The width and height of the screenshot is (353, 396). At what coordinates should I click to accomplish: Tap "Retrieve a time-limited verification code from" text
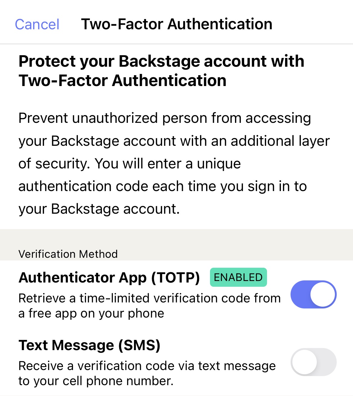[150, 298]
